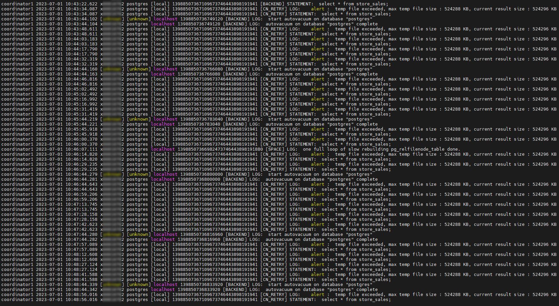Click thread ID 1398850736800000 in the 10:46:44.281 line
This screenshot has width=559, height=306.
[199, 179]
